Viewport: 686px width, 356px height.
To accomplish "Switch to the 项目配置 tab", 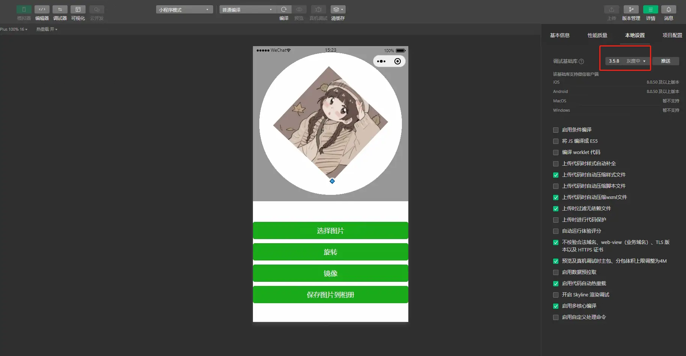I will [x=672, y=35].
